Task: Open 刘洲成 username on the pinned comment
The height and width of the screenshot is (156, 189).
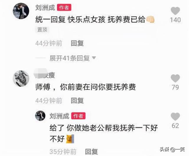Action: pos(45,8)
